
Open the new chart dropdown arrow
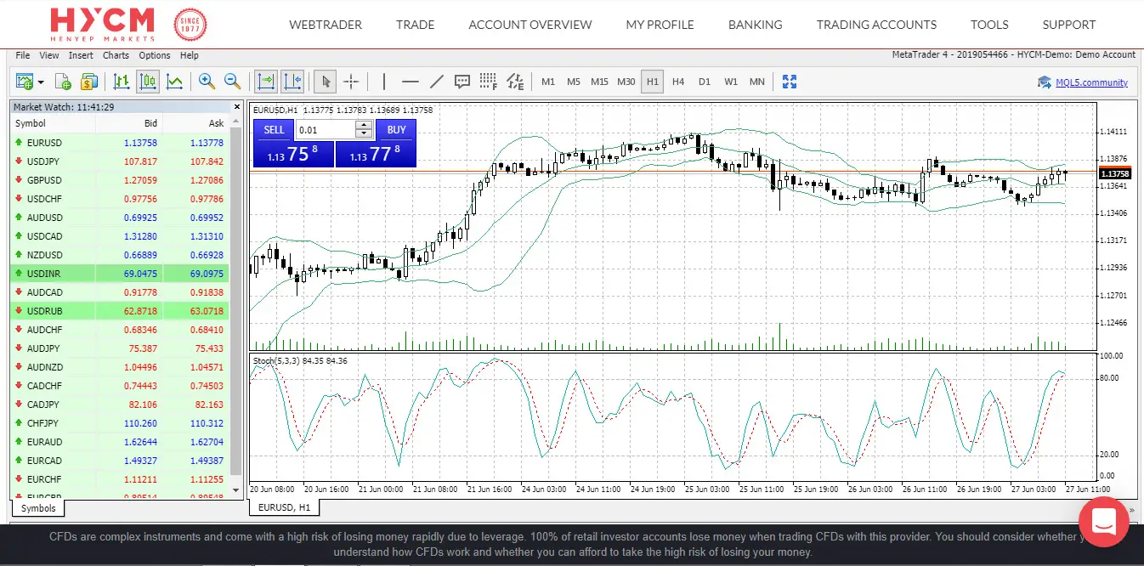coord(41,82)
